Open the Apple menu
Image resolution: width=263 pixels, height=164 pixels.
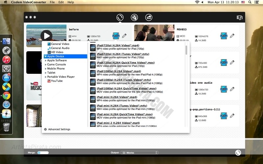point(6,2)
